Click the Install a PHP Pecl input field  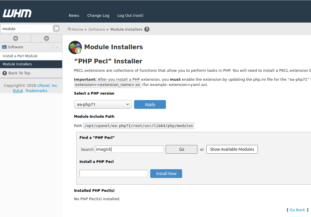(x=113, y=173)
